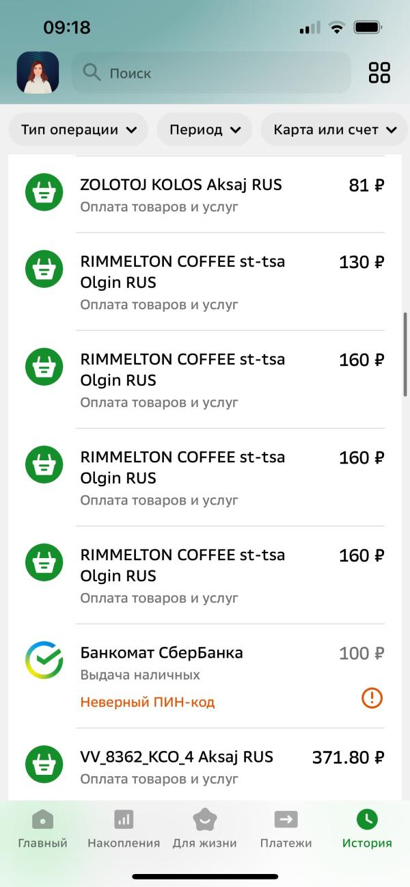Tap the ZOLOTOJ KOLOS basket icon
Screen dimensions: 410x887
click(x=44, y=193)
